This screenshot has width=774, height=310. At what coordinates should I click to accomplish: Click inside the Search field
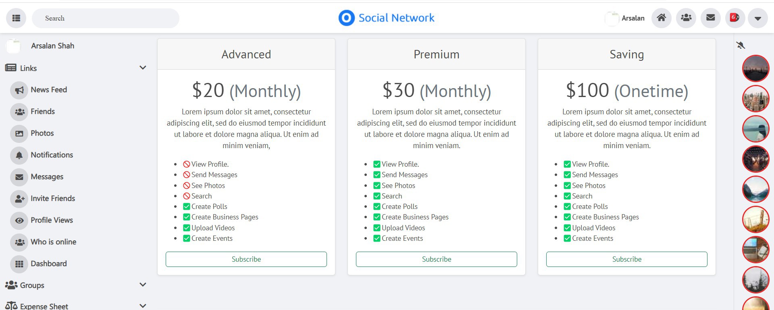tap(106, 18)
